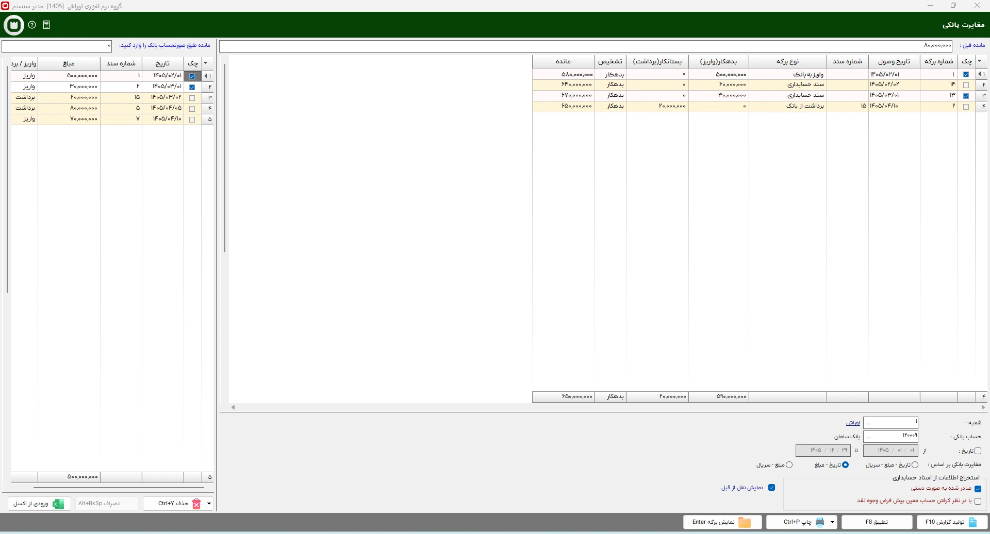This screenshot has height=534, width=990.
Task: Check the ۷۰,۰۰۰,۰۰۰ واریز row checkbox
Action: (192, 119)
